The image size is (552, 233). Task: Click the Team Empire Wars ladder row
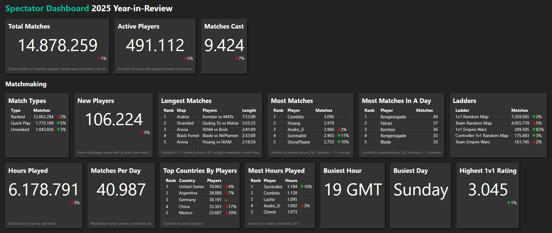pyautogui.click(x=499, y=142)
